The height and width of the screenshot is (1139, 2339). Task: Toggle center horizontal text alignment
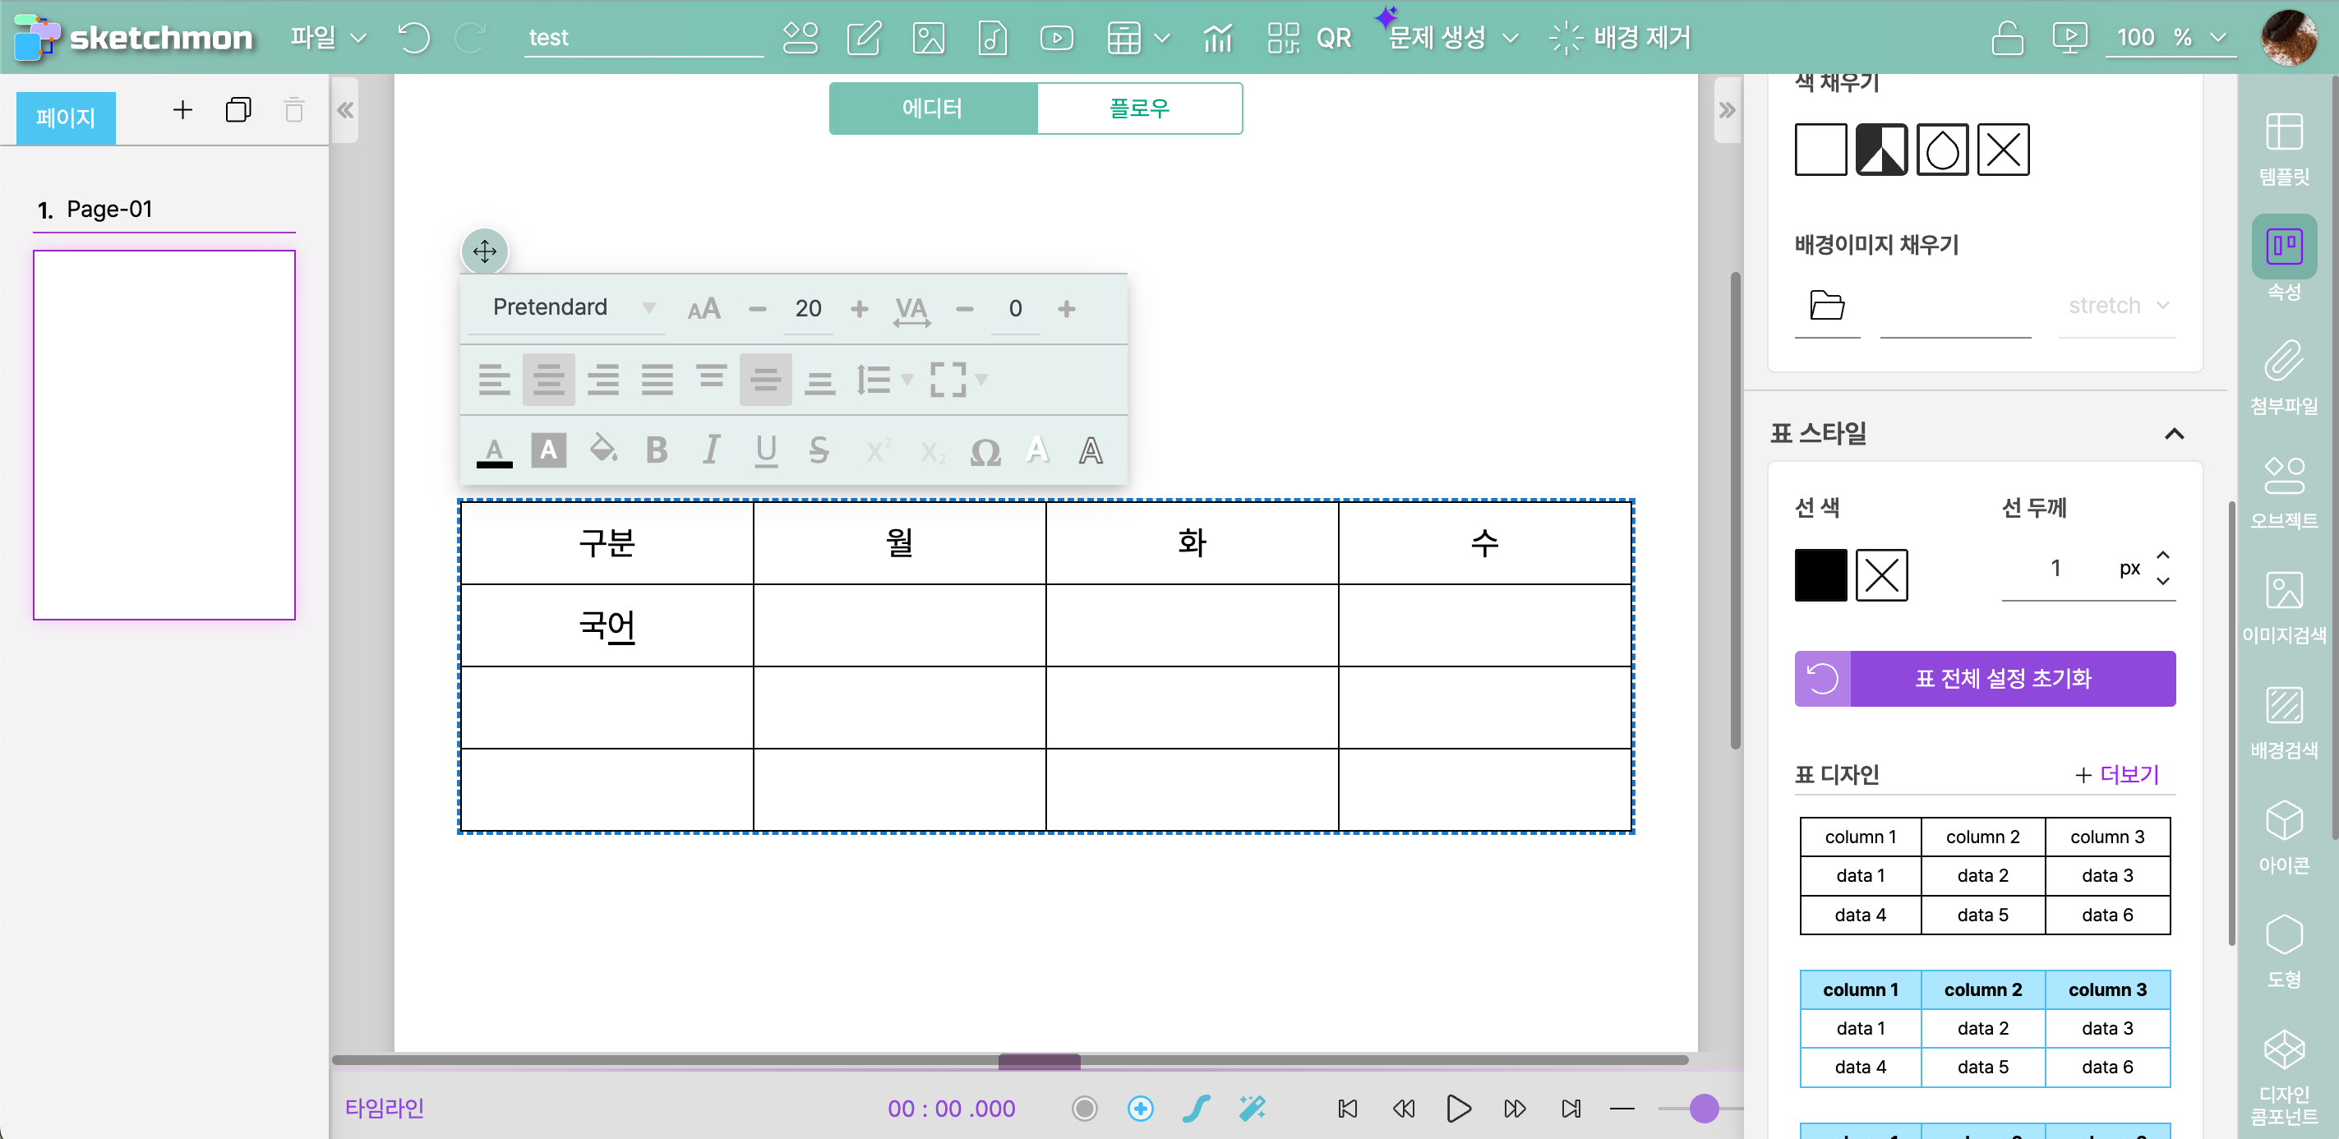548,380
